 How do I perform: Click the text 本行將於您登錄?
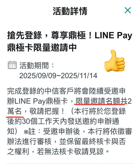100,111
